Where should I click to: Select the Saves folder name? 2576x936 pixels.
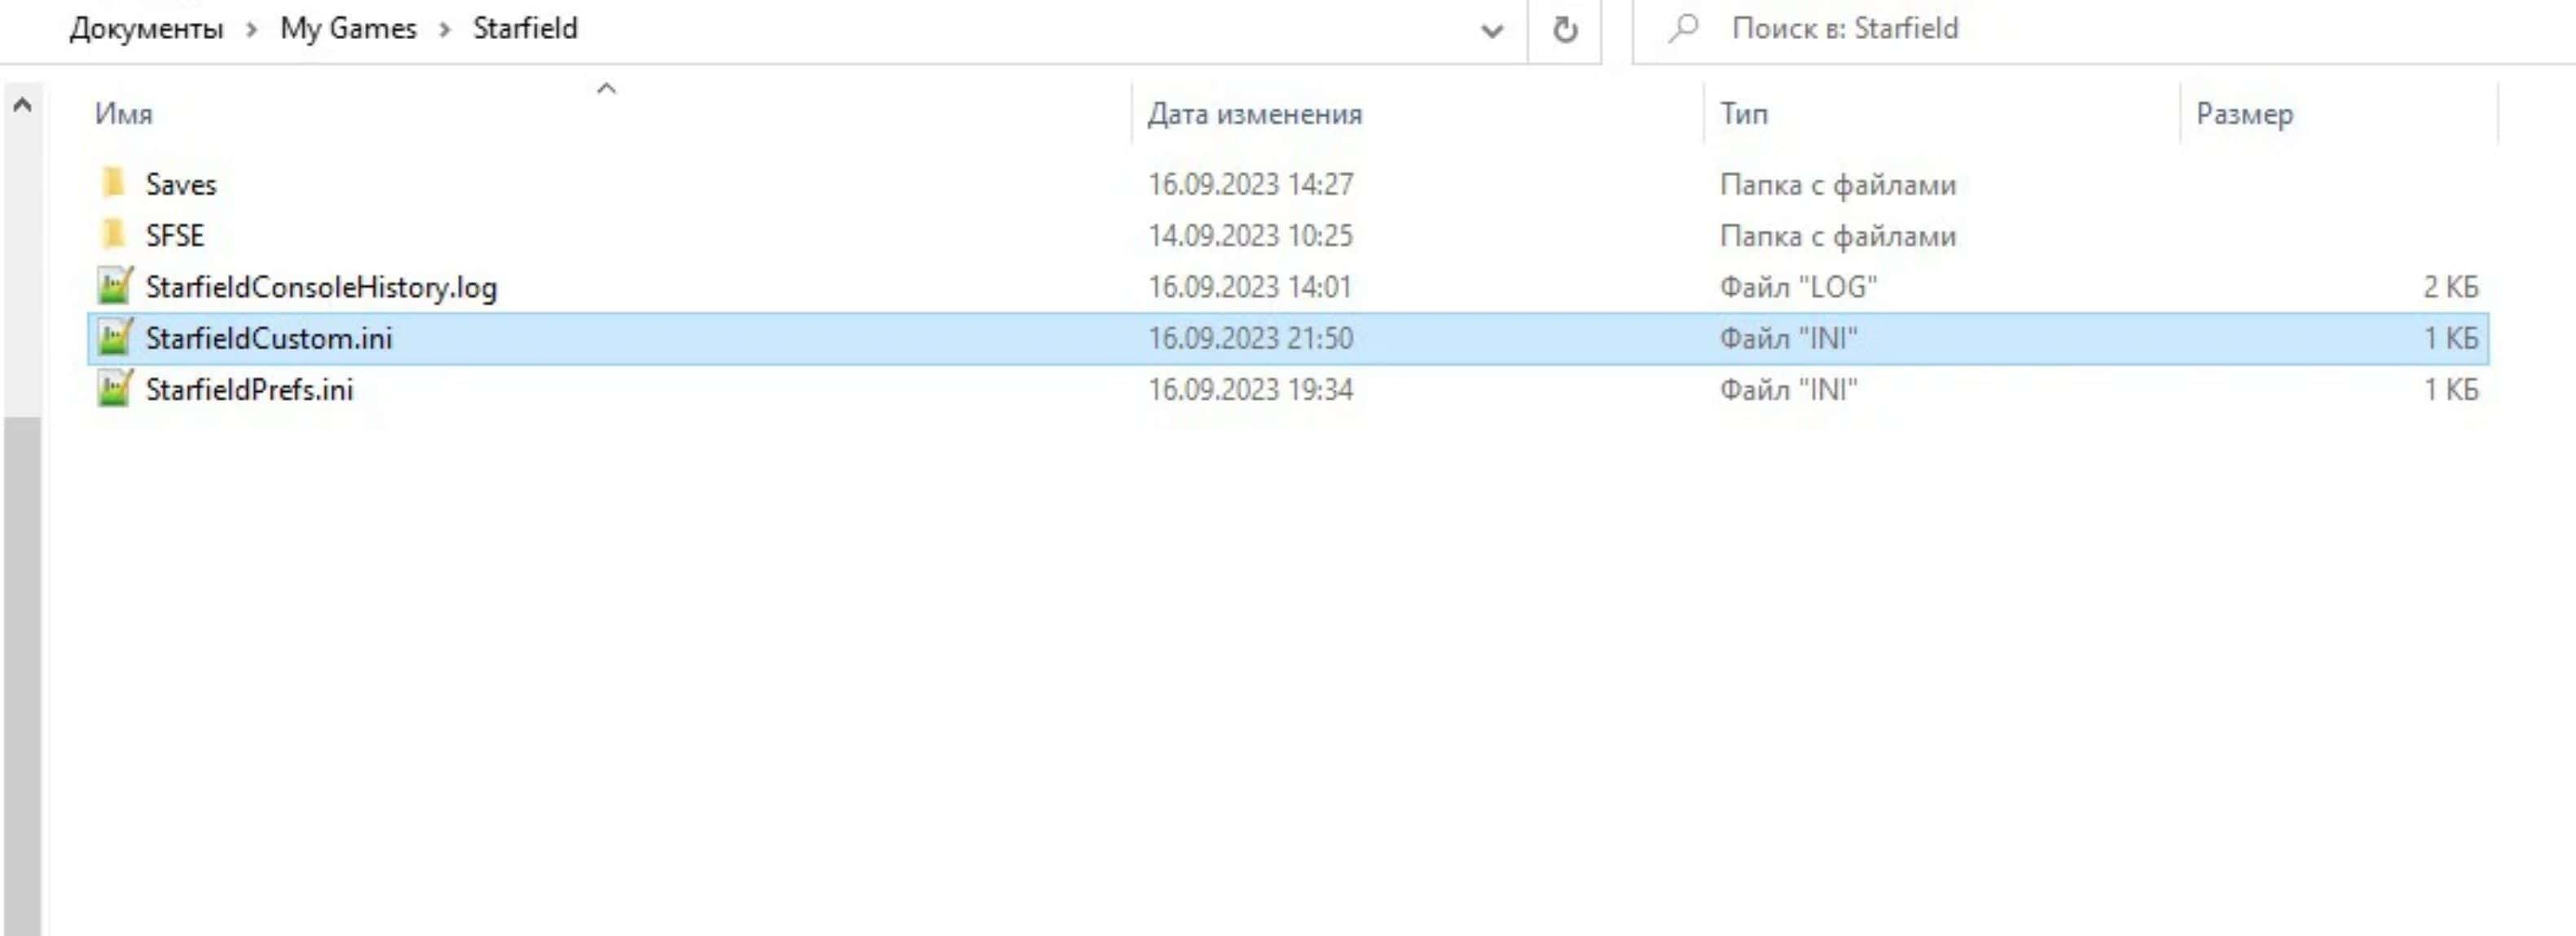pyautogui.click(x=181, y=184)
